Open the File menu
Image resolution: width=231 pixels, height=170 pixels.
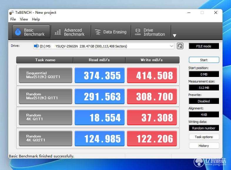click(x=13, y=19)
